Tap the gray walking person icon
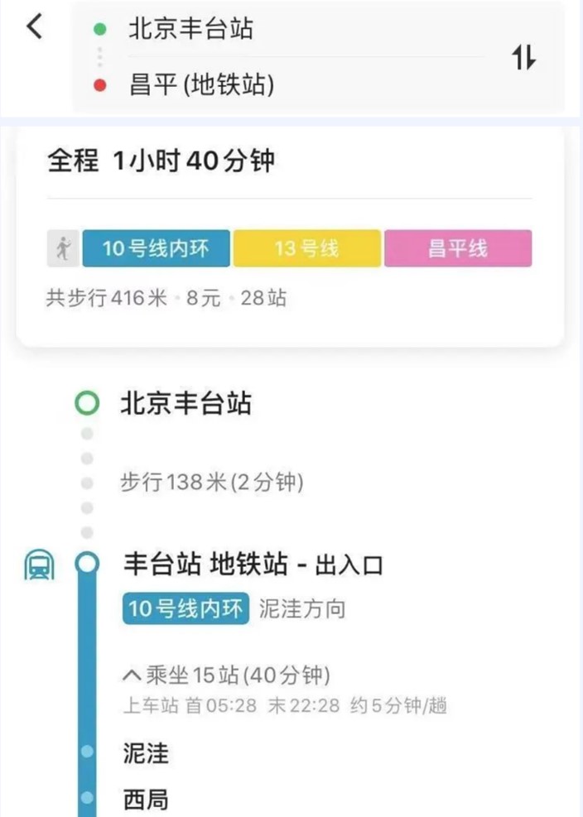This screenshot has width=583, height=817. click(x=64, y=248)
